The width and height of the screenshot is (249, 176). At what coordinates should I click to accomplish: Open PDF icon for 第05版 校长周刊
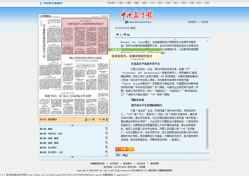(106, 148)
